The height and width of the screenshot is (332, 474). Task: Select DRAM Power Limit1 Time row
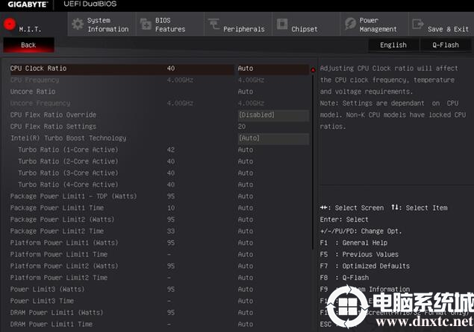coord(51,324)
